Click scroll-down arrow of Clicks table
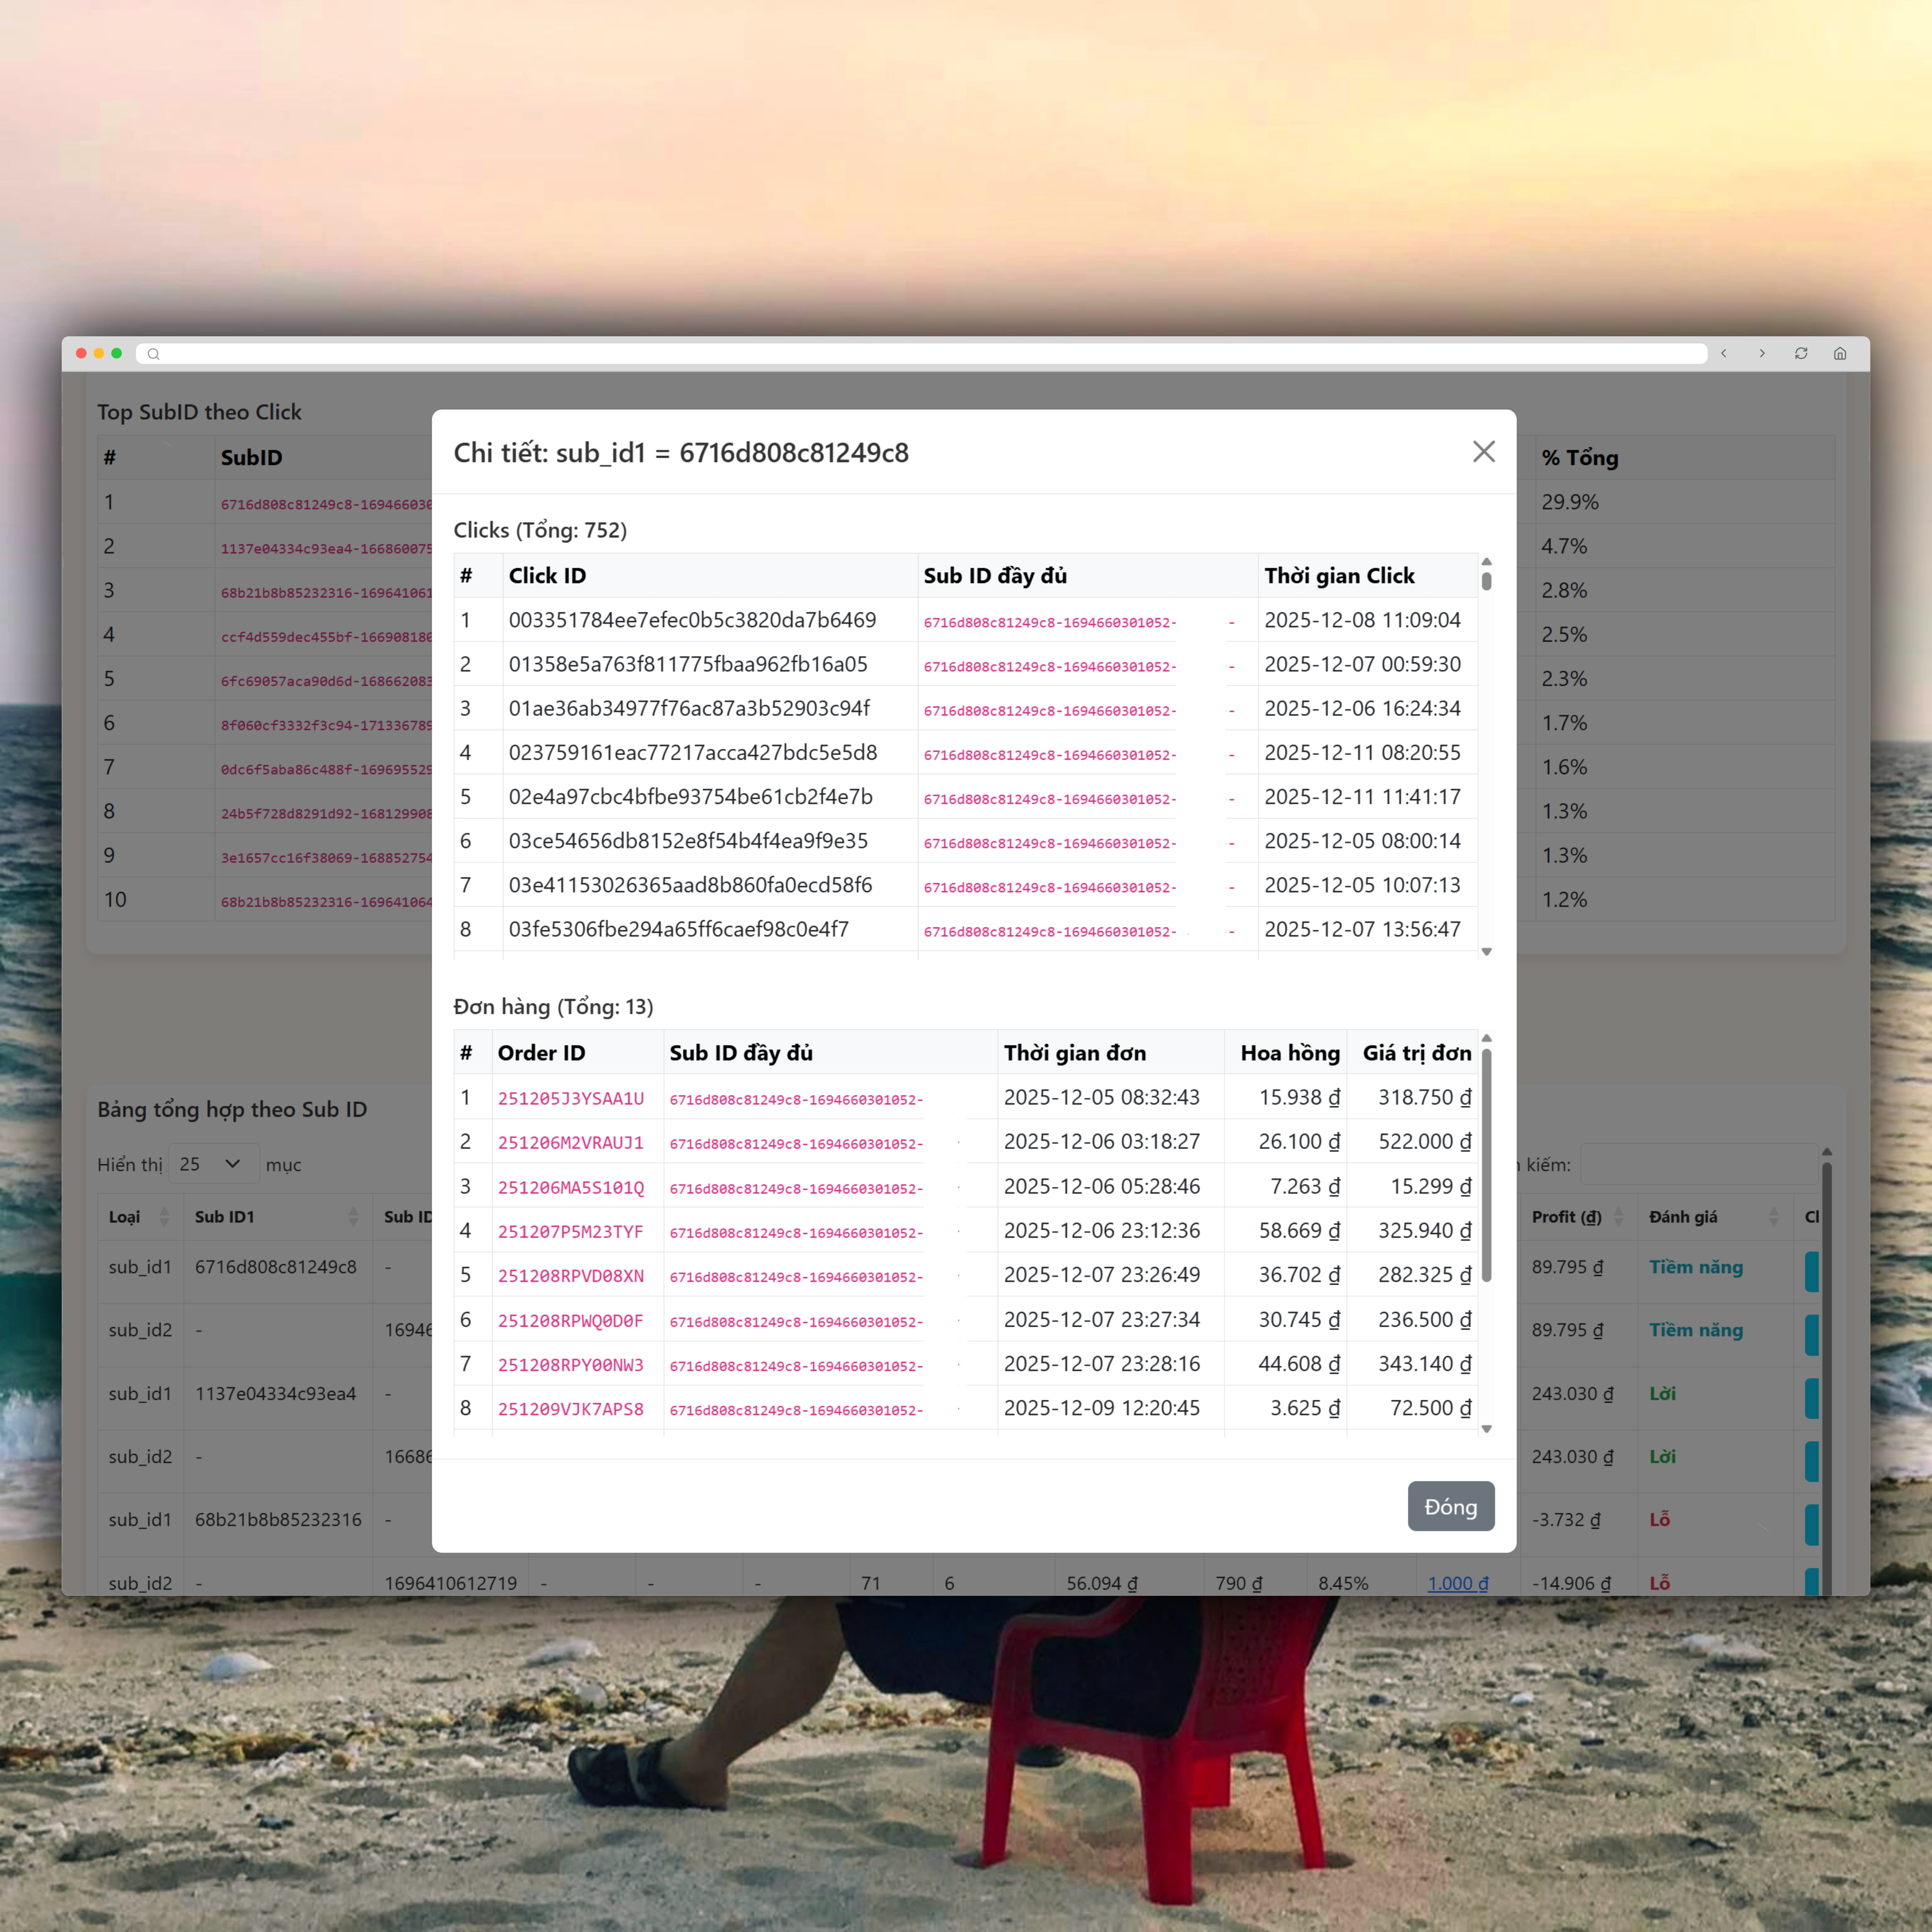Viewport: 1932px width, 1932px height. coord(1486,952)
